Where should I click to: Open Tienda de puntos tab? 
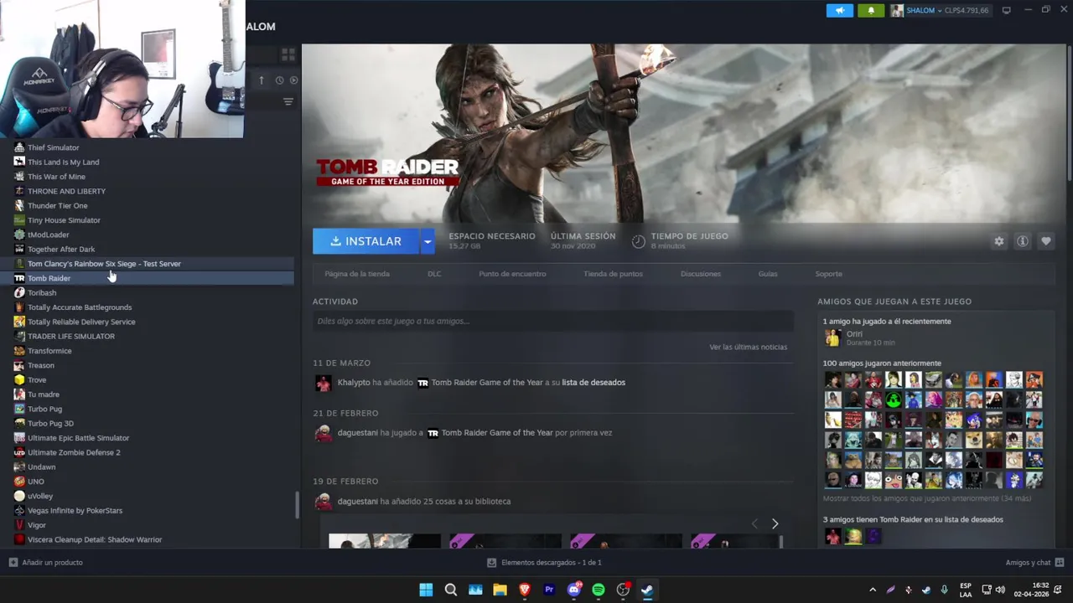(614, 274)
